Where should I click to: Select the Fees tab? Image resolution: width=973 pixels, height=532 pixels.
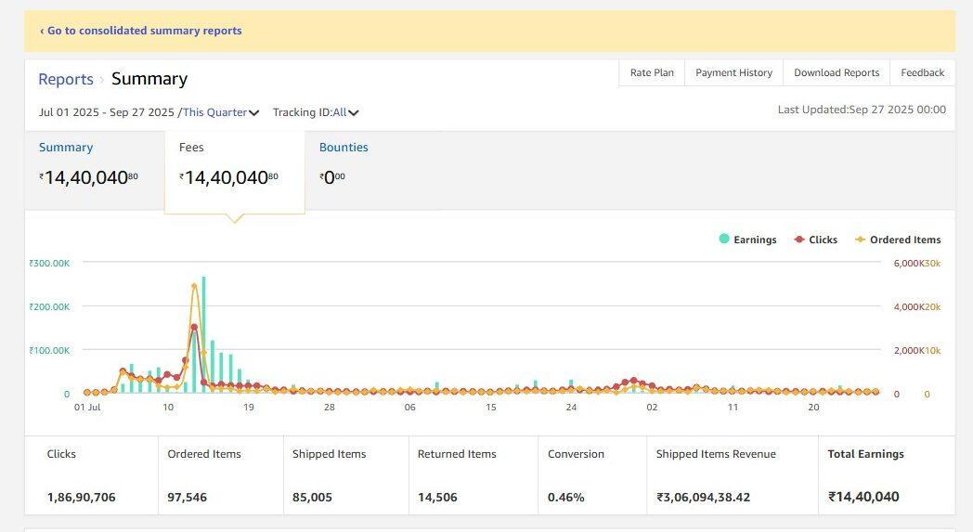(x=191, y=148)
